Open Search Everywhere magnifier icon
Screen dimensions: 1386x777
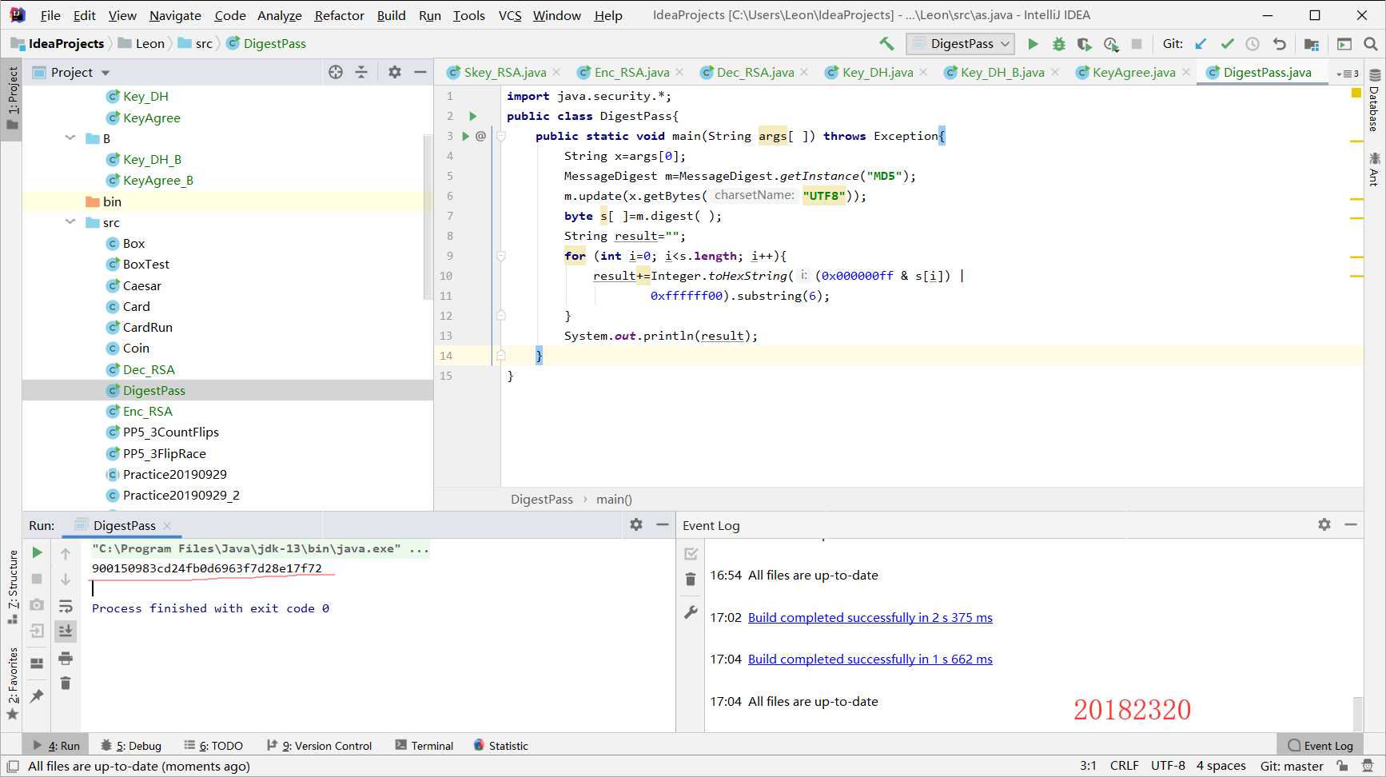point(1370,44)
